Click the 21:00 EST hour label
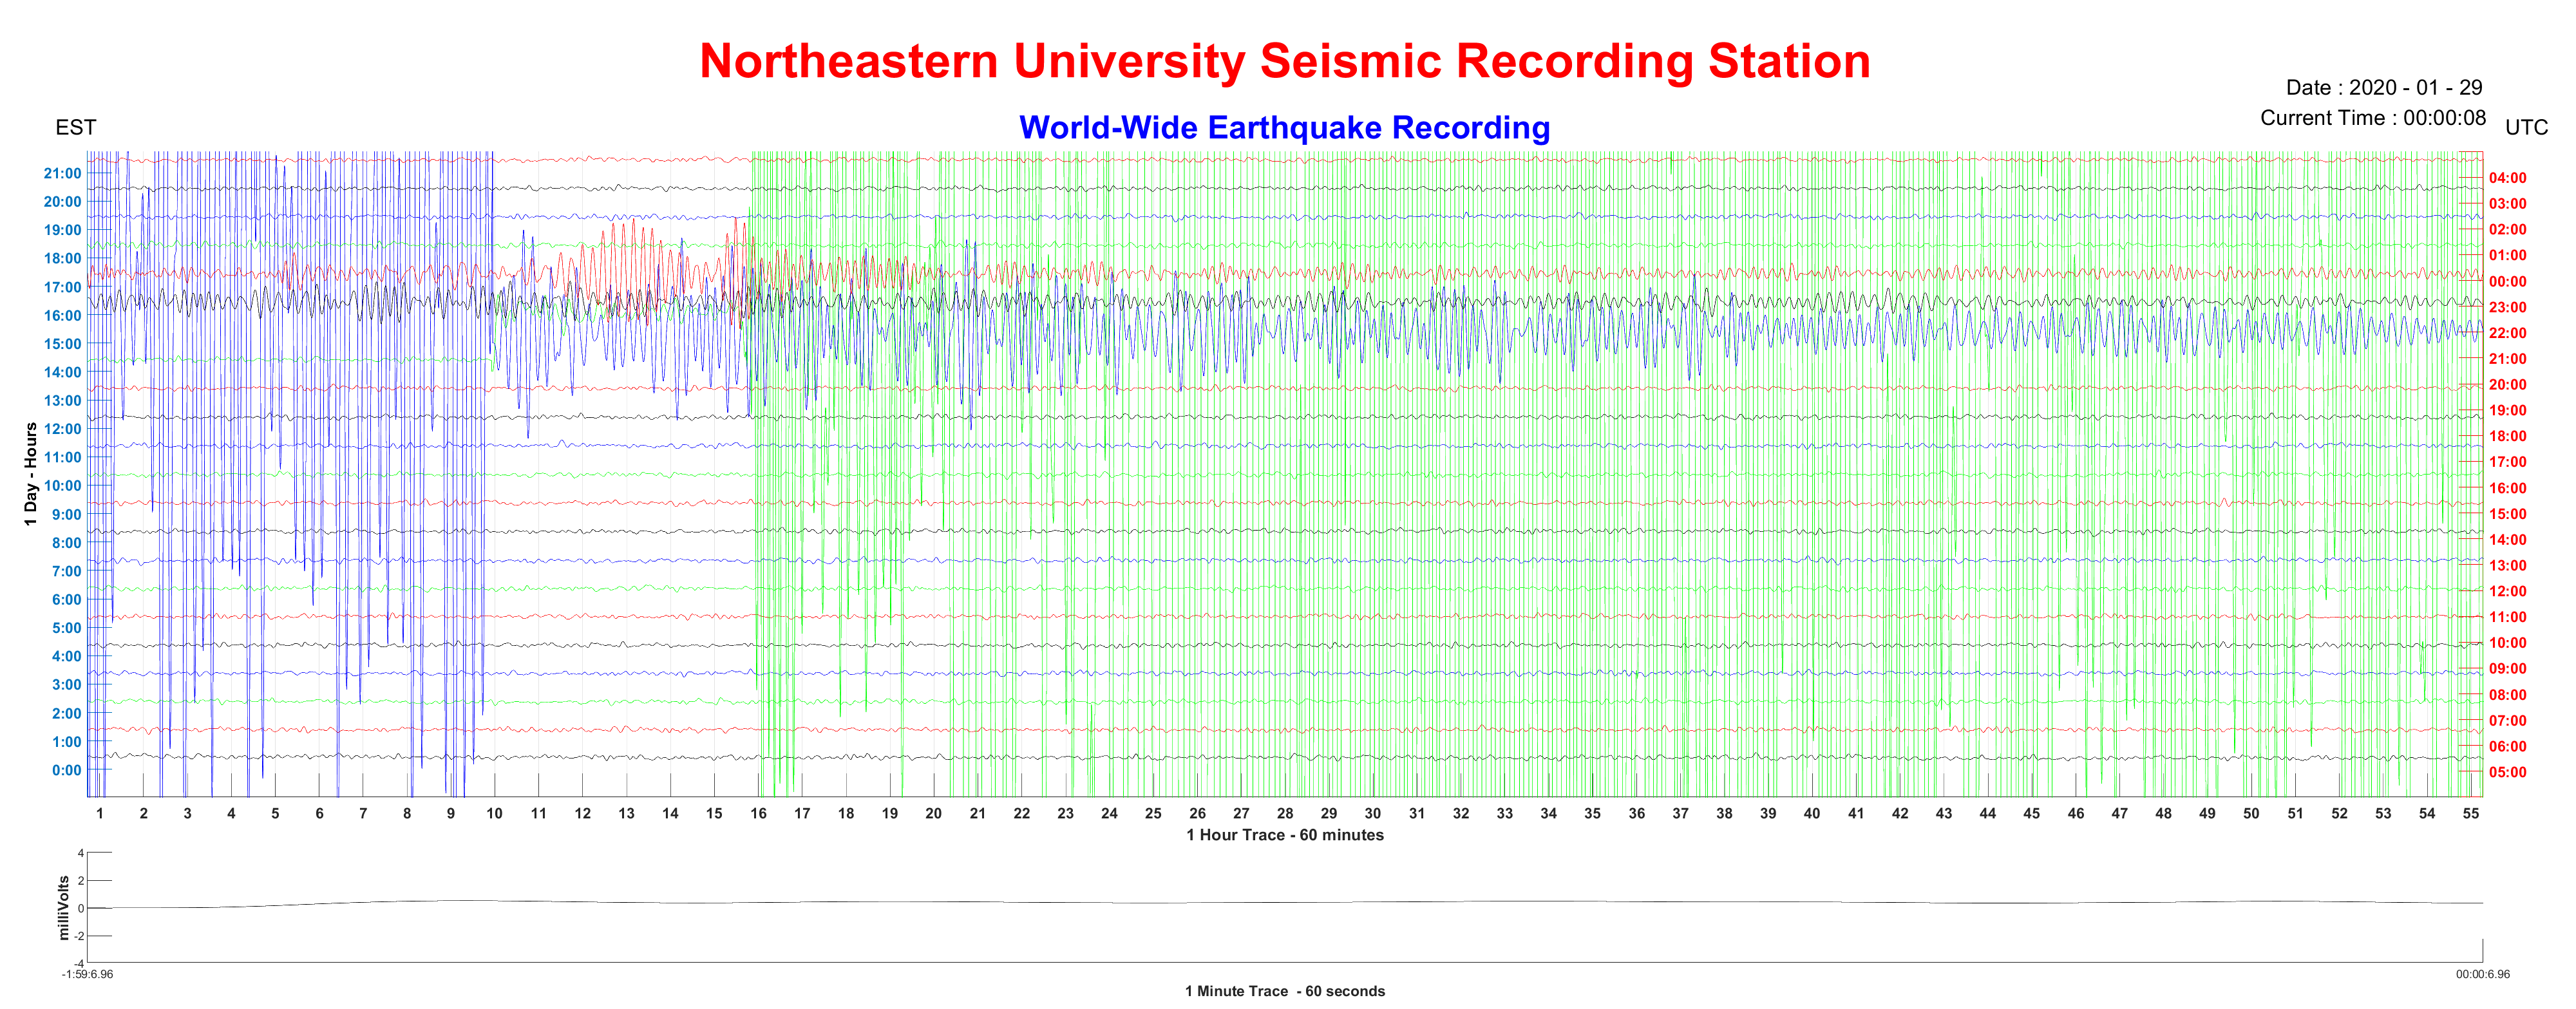Viewport: 2576px width, 1009px height. [62, 174]
